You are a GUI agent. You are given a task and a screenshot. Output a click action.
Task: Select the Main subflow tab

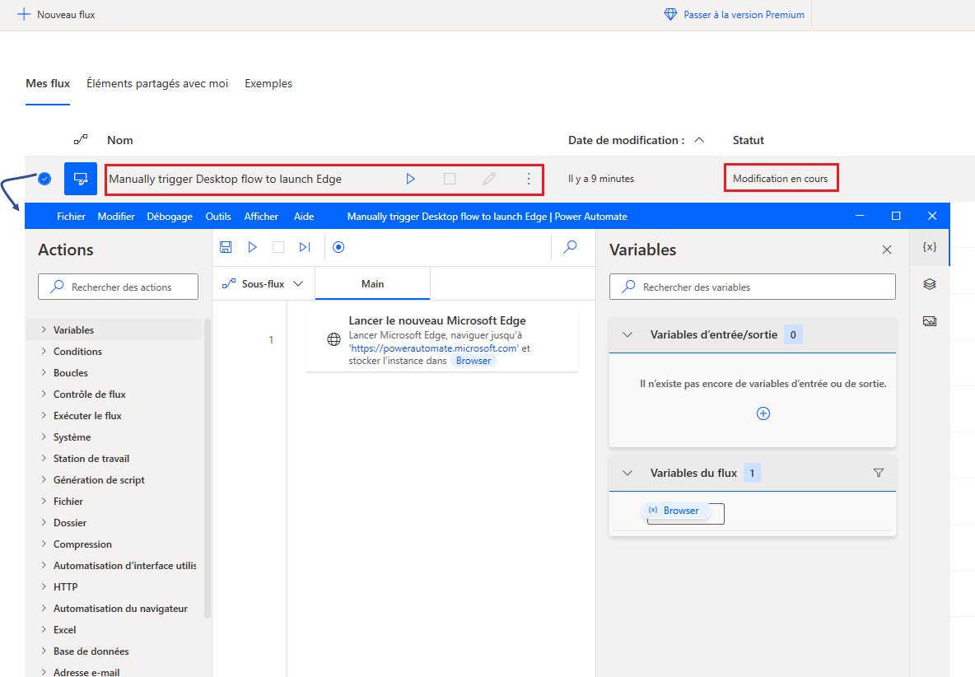tap(372, 283)
